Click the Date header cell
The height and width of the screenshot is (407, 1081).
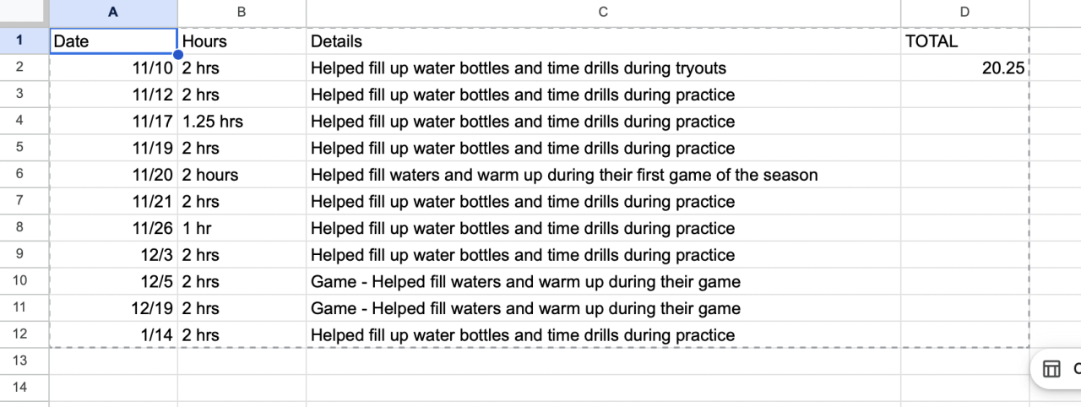[x=113, y=41]
